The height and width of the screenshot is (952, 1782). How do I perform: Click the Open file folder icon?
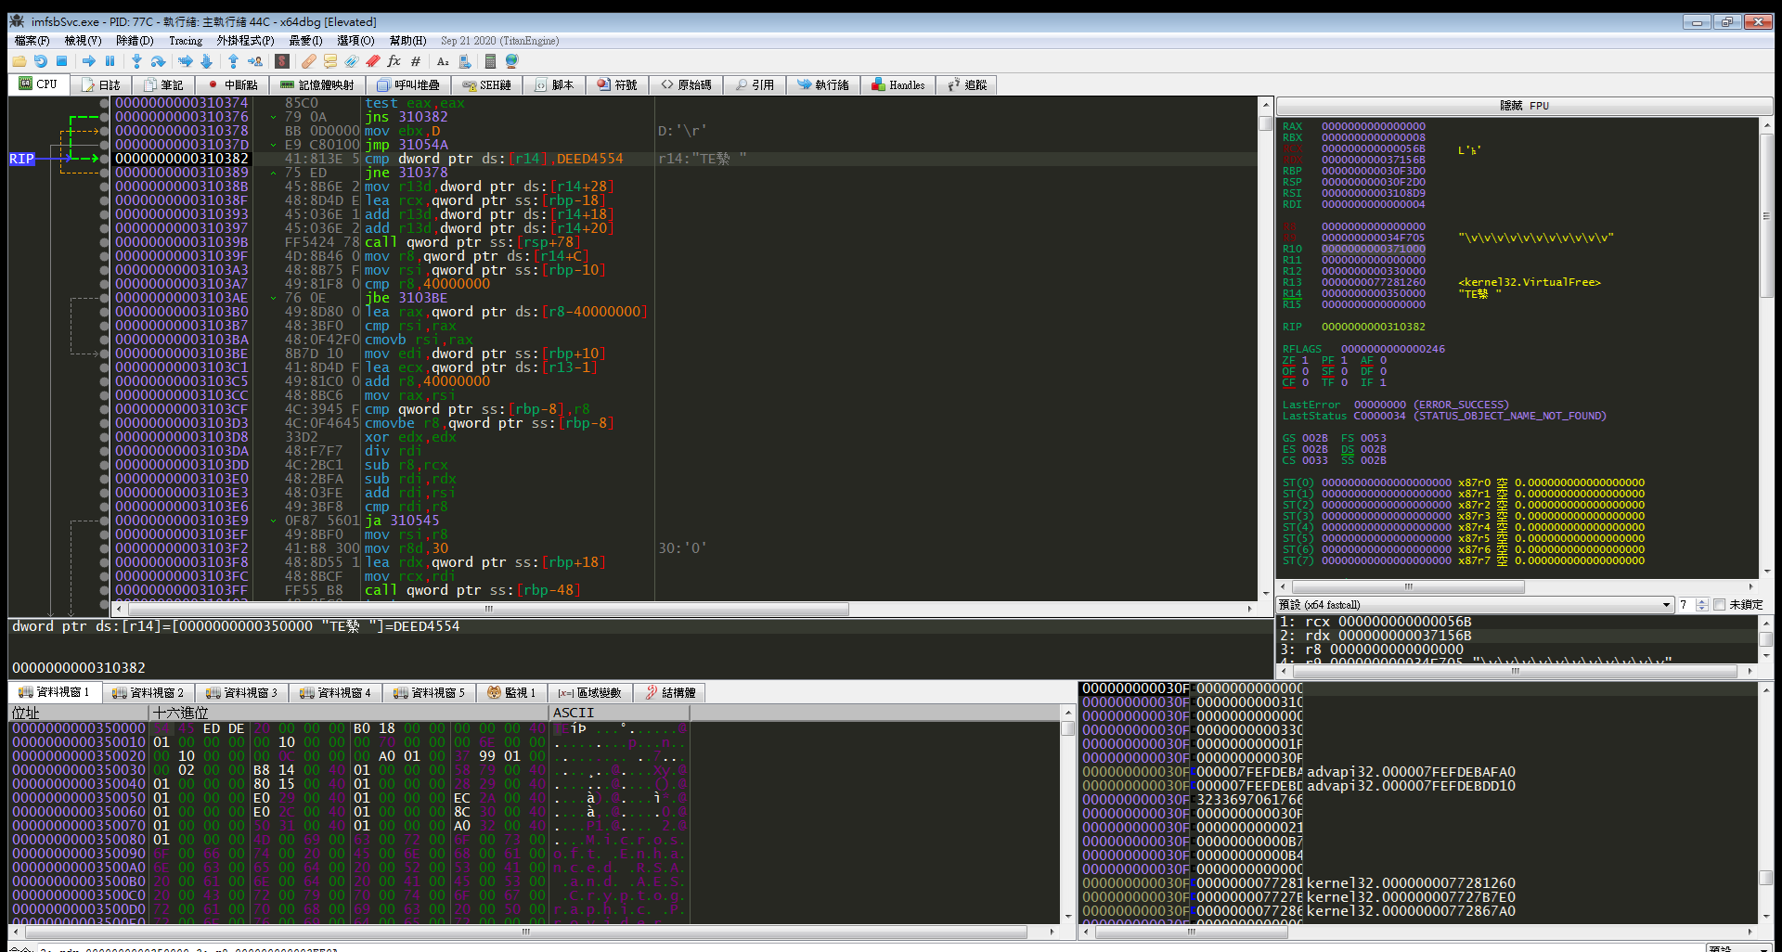[19, 61]
